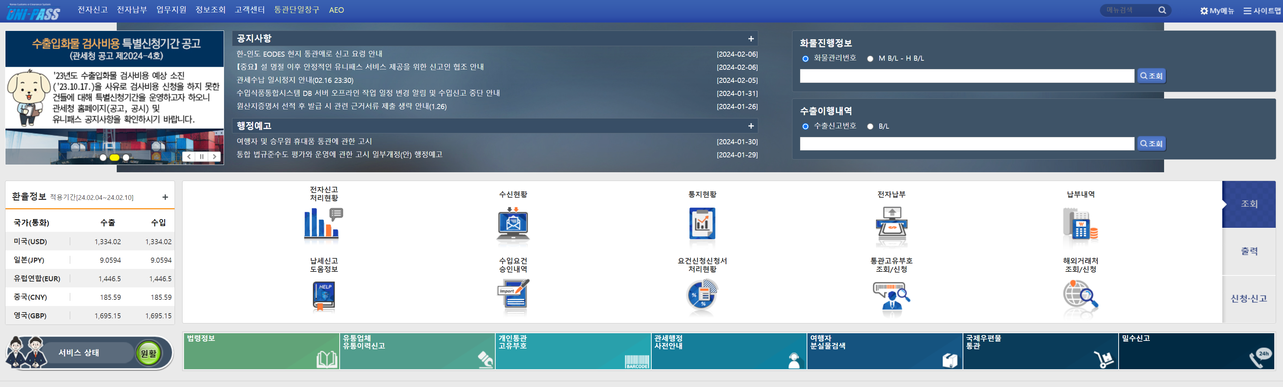Go to the previous banner slide arrow

click(189, 157)
